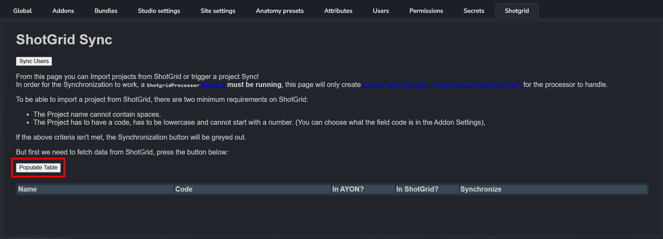Click the 'Project name cannot contain spaces' bullet
Viewport: 663px width, 239px height.
pos(97,114)
